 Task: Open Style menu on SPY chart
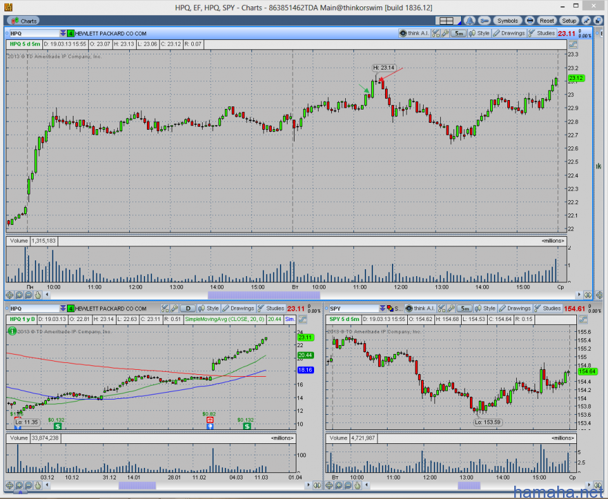[x=485, y=308]
